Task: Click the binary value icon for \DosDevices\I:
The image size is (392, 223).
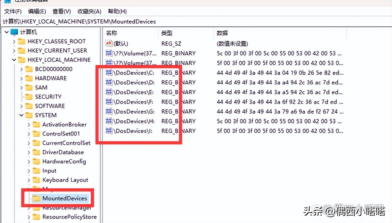Action: (109, 131)
